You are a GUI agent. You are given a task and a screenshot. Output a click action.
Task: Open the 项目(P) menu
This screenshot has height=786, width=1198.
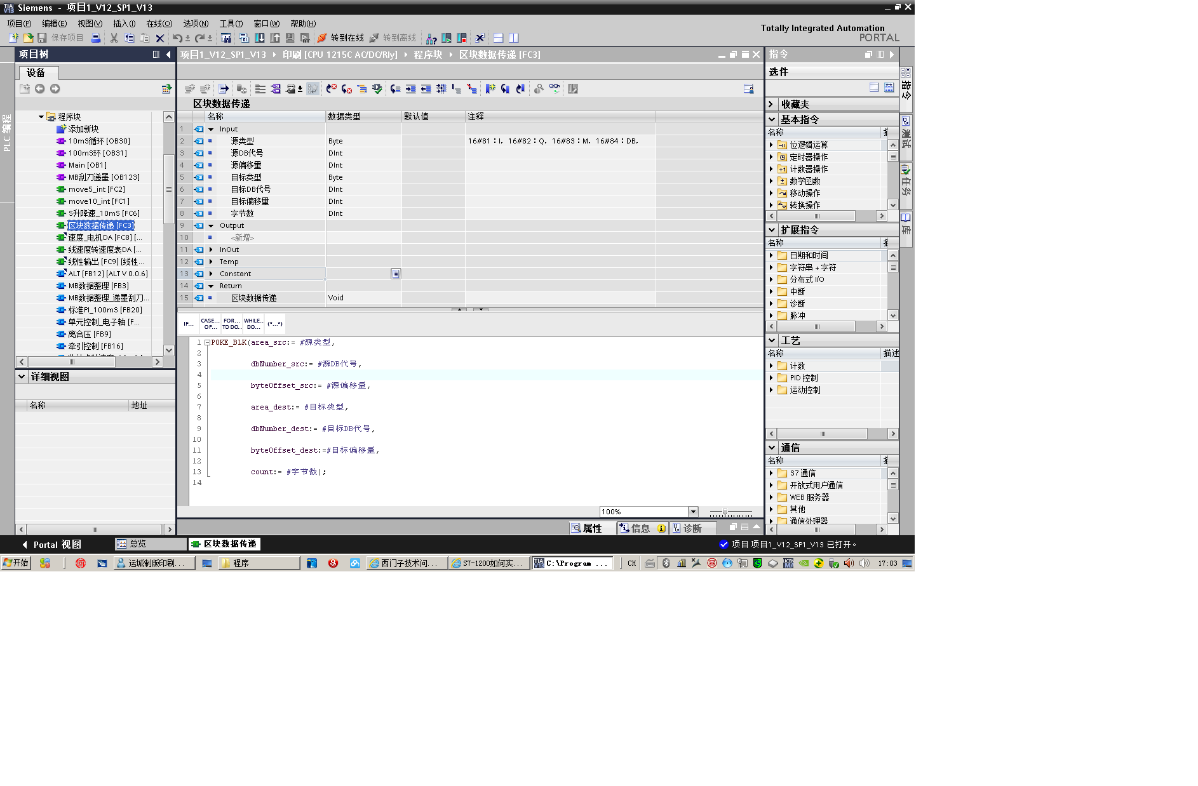tap(19, 23)
